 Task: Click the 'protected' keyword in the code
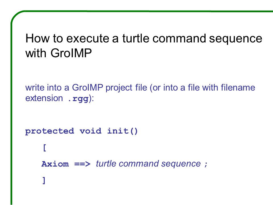coord(49,131)
